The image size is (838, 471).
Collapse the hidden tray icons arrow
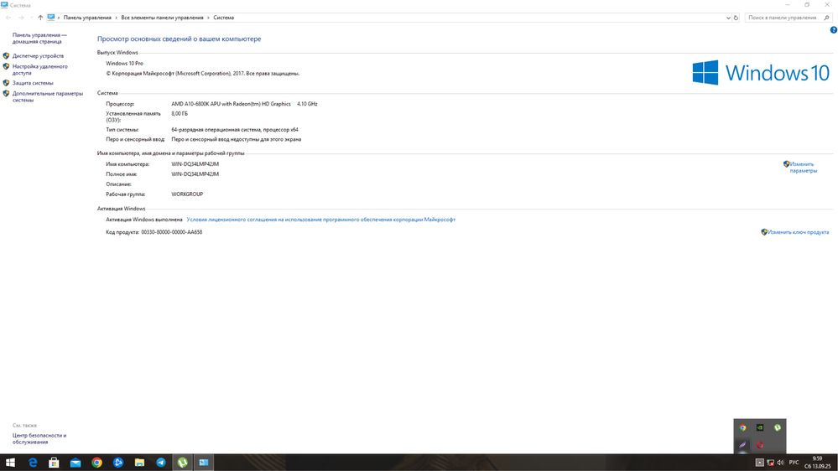pyautogui.click(x=759, y=463)
